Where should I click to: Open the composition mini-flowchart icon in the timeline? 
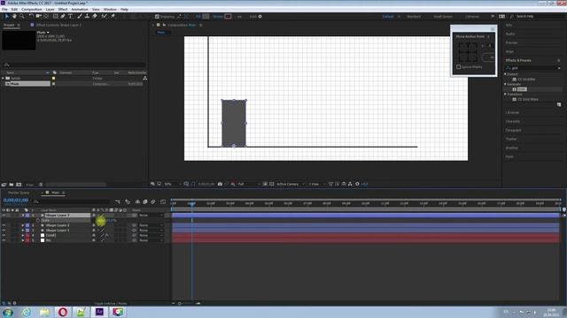[x=118, y=202]
